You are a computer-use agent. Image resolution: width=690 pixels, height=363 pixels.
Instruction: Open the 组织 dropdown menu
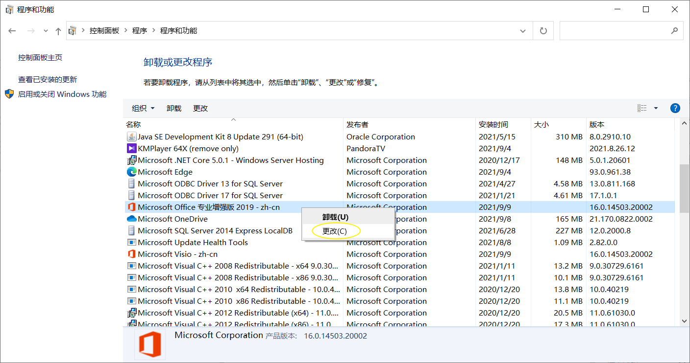[x=143, y=108]
